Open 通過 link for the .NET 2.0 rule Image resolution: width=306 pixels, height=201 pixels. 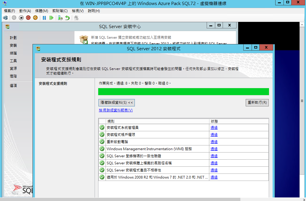point(214,177)
